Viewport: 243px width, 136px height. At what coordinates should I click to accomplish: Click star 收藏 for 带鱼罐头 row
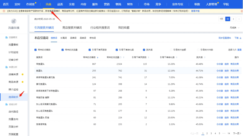[219, 64]
